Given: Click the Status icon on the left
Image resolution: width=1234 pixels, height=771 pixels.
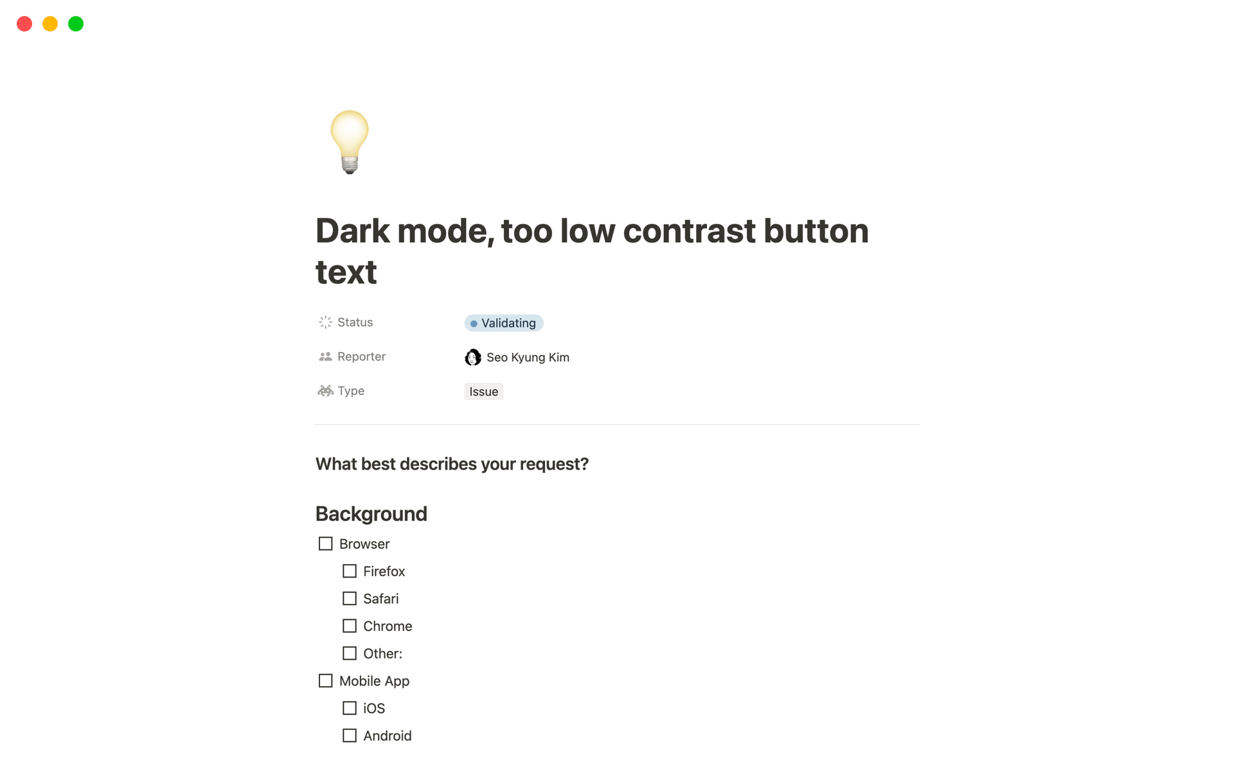Looking at the screenshot, I should [325, 323].
